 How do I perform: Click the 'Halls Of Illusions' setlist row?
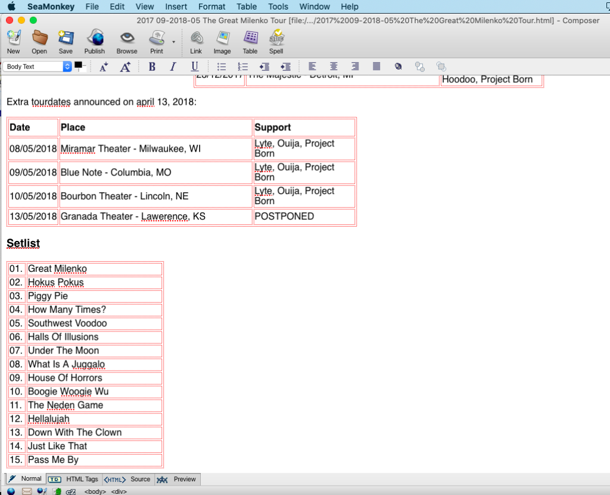point(95,337)
